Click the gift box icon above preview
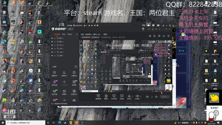 pyautogui.click(x=150, y=36)
